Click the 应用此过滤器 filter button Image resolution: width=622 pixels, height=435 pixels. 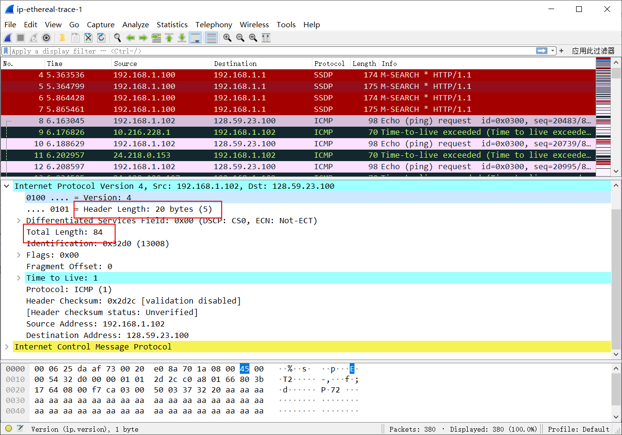(x=593, y=51)
